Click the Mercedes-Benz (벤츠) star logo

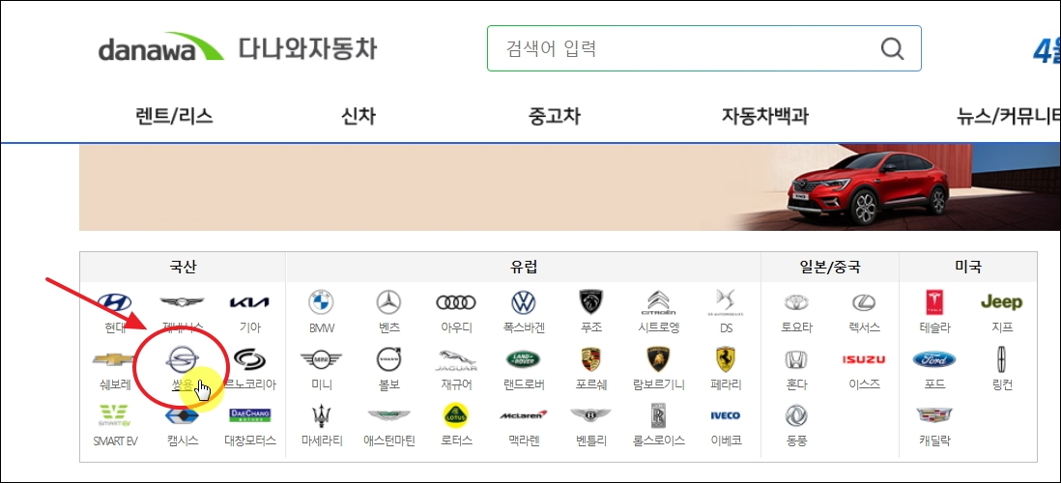click(x=389, y=302)
